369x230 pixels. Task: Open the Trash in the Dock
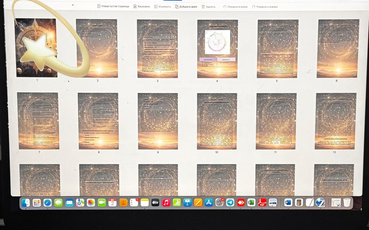[x=346, y=202]
